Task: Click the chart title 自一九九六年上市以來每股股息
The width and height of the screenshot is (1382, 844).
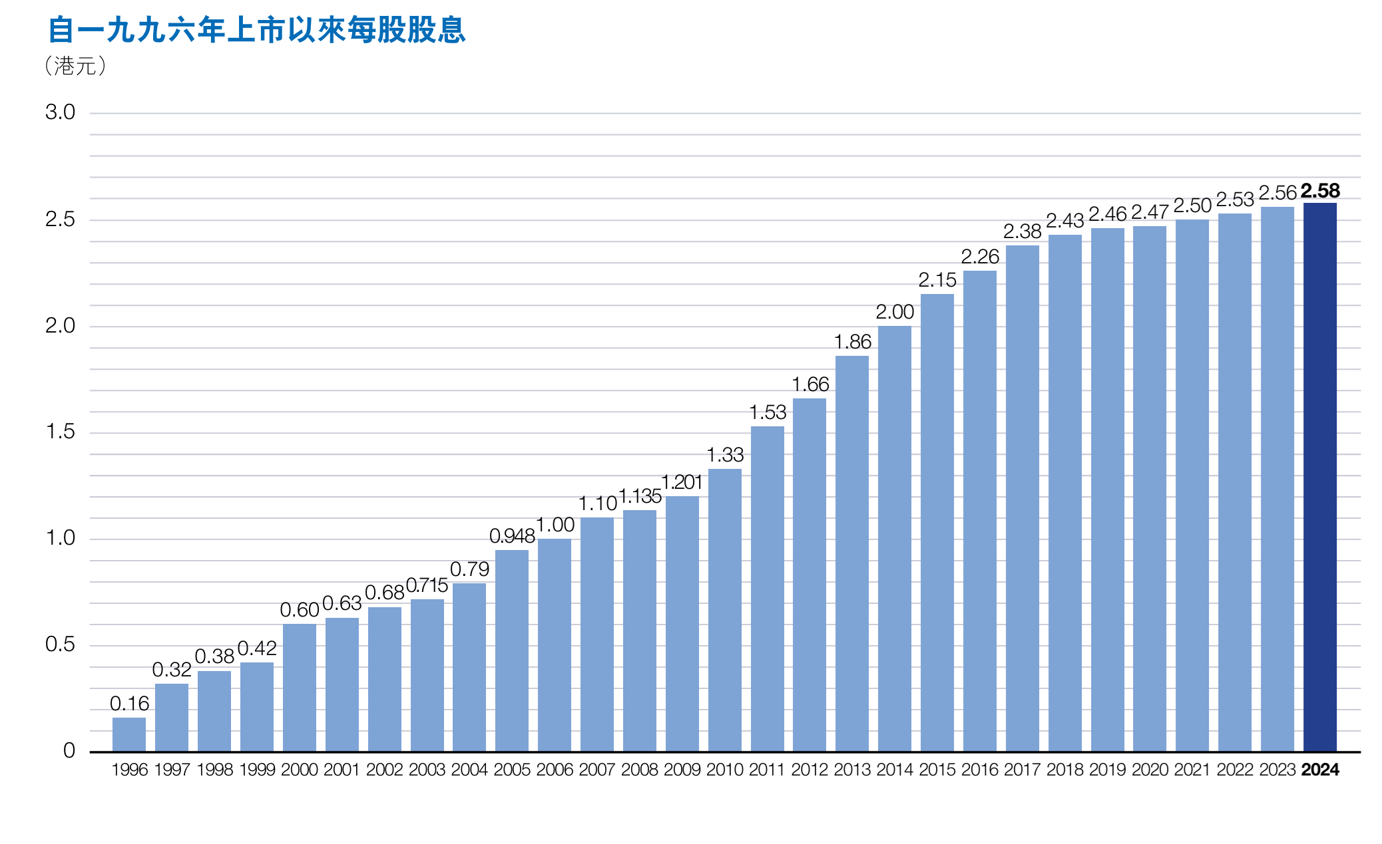Action: (257, 31)
